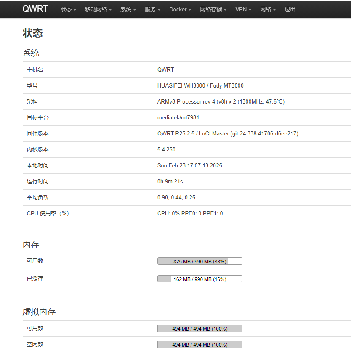Click the kernel version 5.4.250 value
The image size is (351, 353).
pos(166,149)
